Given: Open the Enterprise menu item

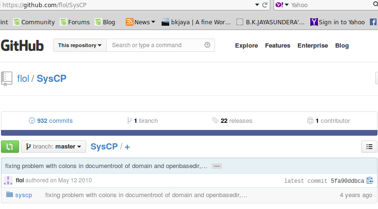Looking at the screenshot, I should (313, 46).
